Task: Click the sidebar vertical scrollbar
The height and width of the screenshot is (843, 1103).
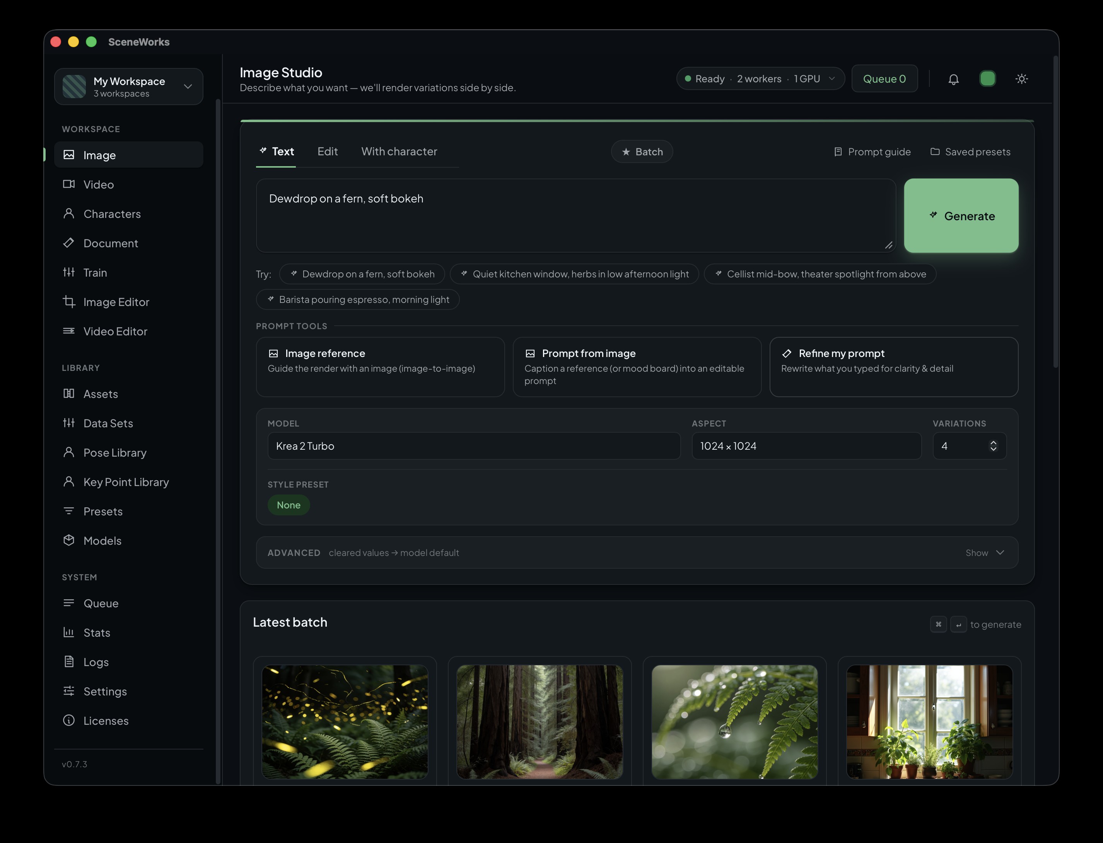Action: coord(218,442)
